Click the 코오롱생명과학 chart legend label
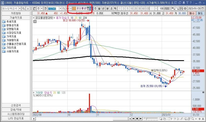Viewport: 206px width, 122px height. click(44, 18)
